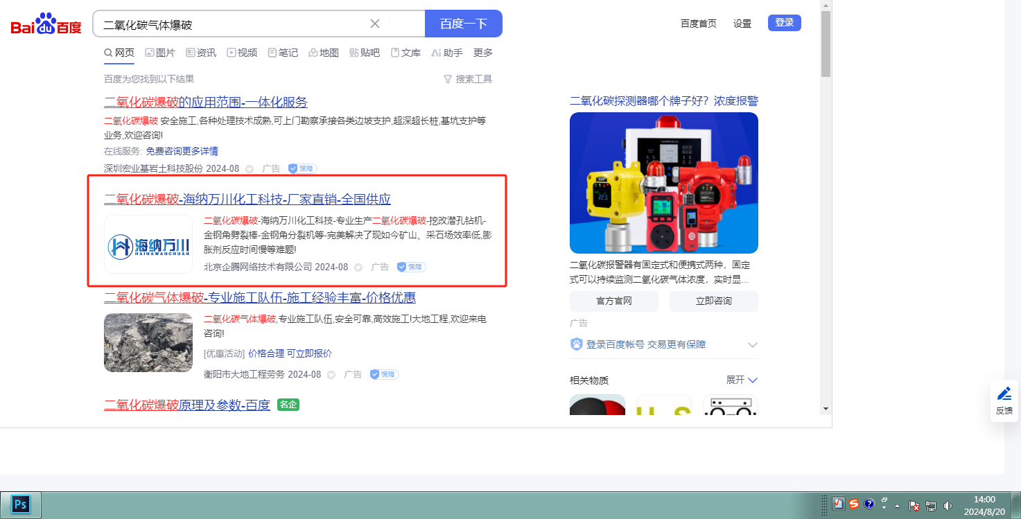
Task: Open the 设置 settings link
Action: (x=742, y=24)
